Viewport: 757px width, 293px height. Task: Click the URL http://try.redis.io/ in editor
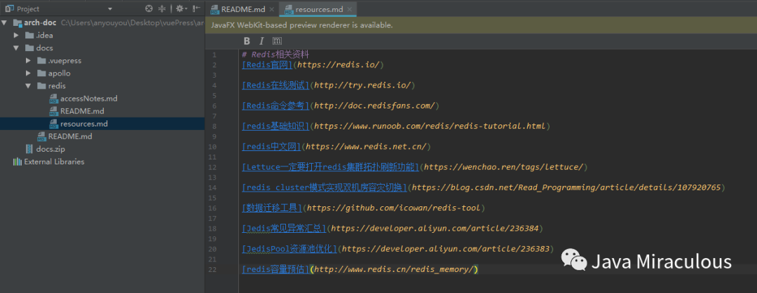point(362,85)
